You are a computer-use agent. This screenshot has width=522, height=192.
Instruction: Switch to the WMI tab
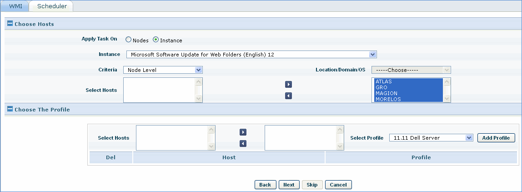(x=15, y=6)
